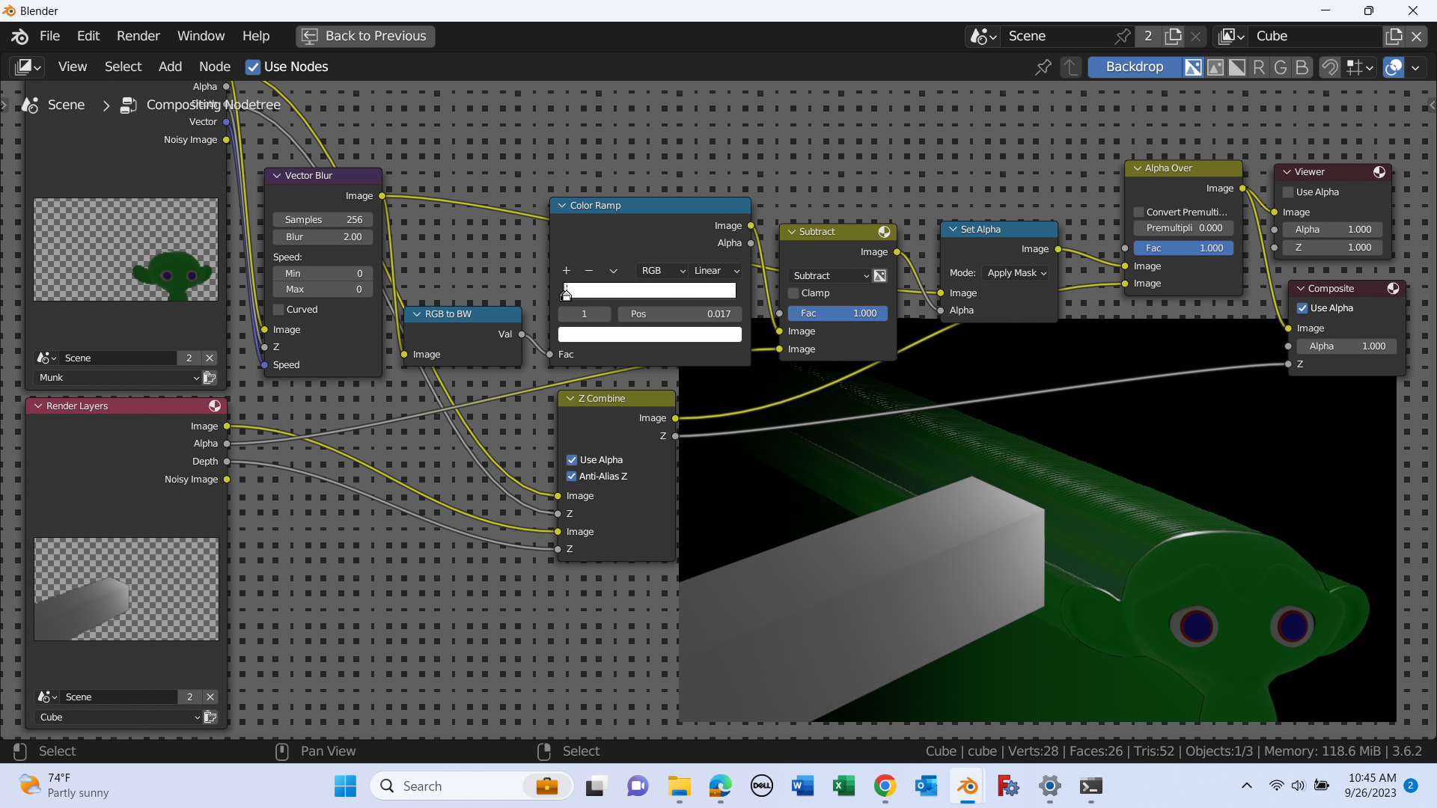
Task: Open the Munk view layer dropdown
Action: [118, 378]
